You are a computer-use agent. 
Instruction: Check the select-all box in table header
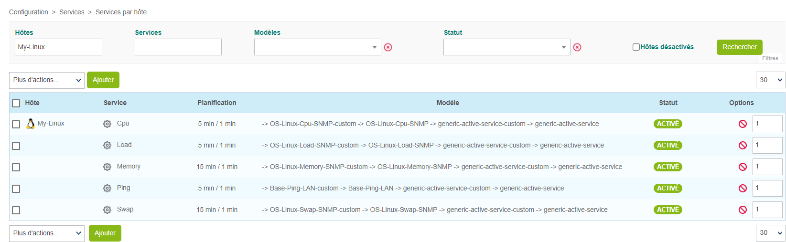pos(16,103)
